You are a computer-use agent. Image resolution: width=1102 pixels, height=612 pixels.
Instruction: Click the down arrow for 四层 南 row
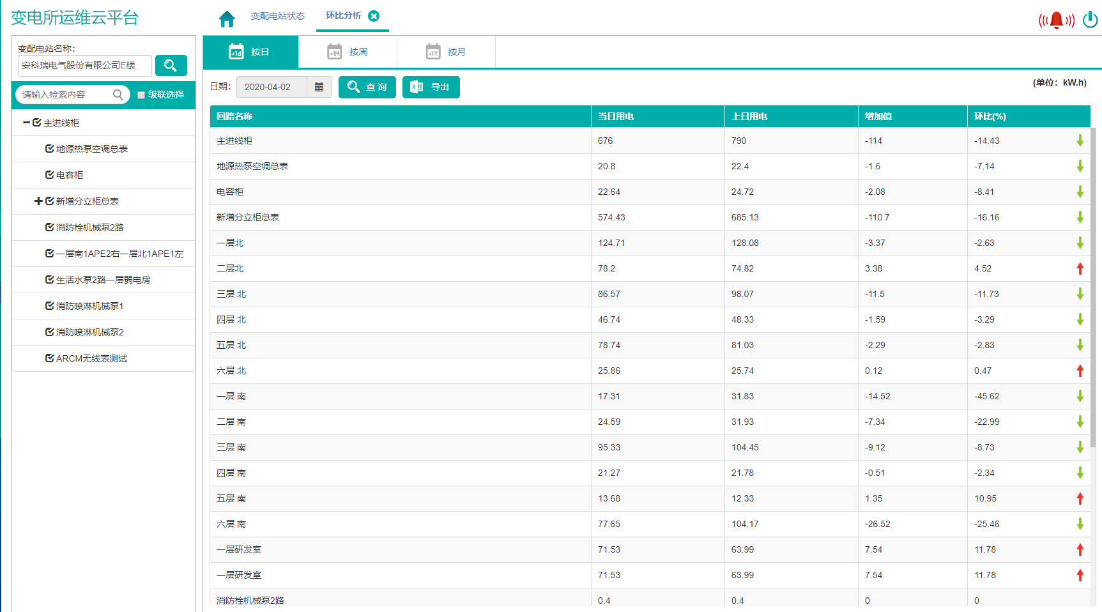(1080, 473)
